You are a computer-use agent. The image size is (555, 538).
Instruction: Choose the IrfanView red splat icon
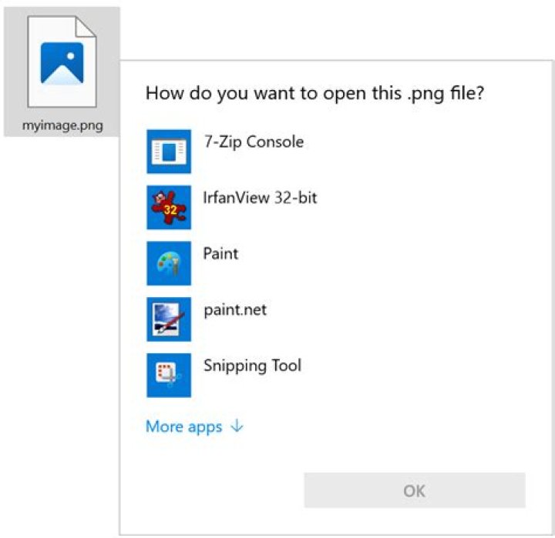coord(169,207)
